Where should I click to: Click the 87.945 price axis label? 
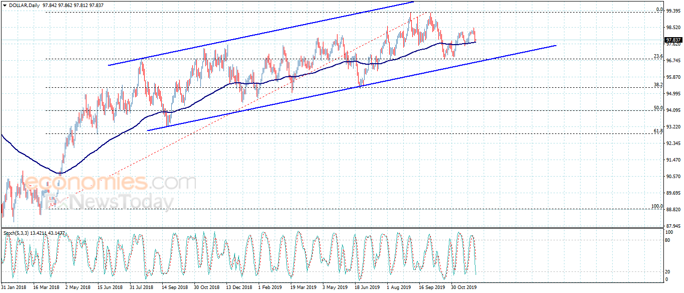(x=673, y=226)
